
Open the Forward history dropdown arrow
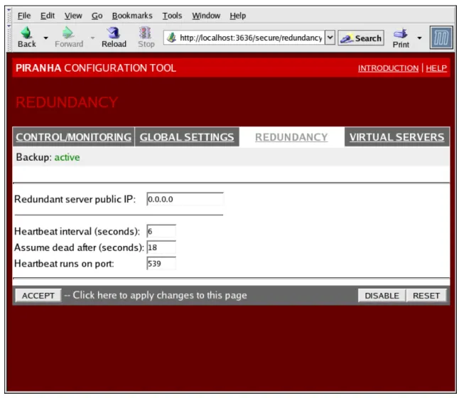tap(92, 38)
